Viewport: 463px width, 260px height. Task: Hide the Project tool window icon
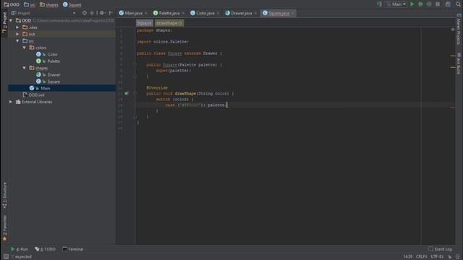tap(111, 13)
